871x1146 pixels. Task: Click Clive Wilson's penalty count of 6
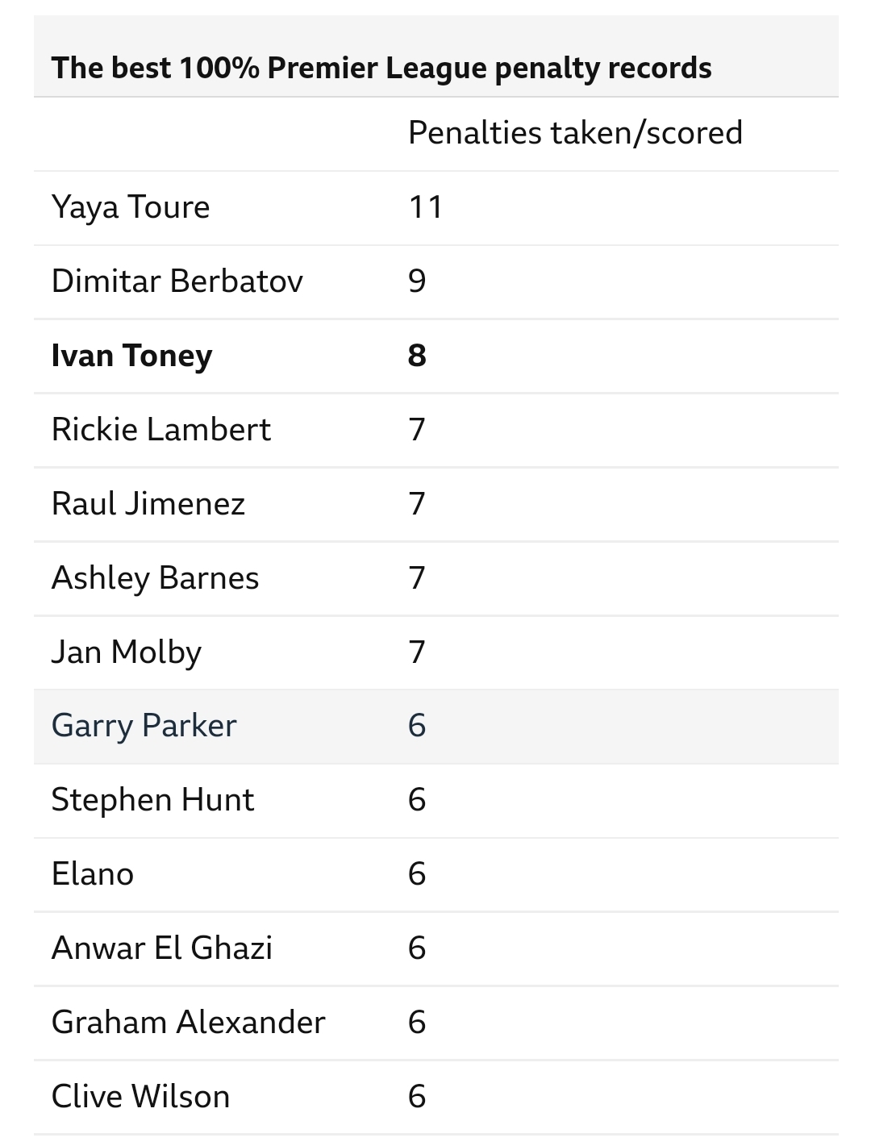[417, 1097]
